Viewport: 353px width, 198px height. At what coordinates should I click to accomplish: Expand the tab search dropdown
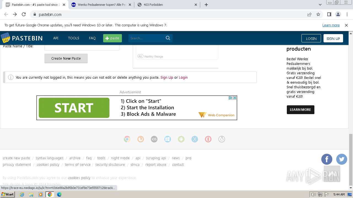click(320, 5)
